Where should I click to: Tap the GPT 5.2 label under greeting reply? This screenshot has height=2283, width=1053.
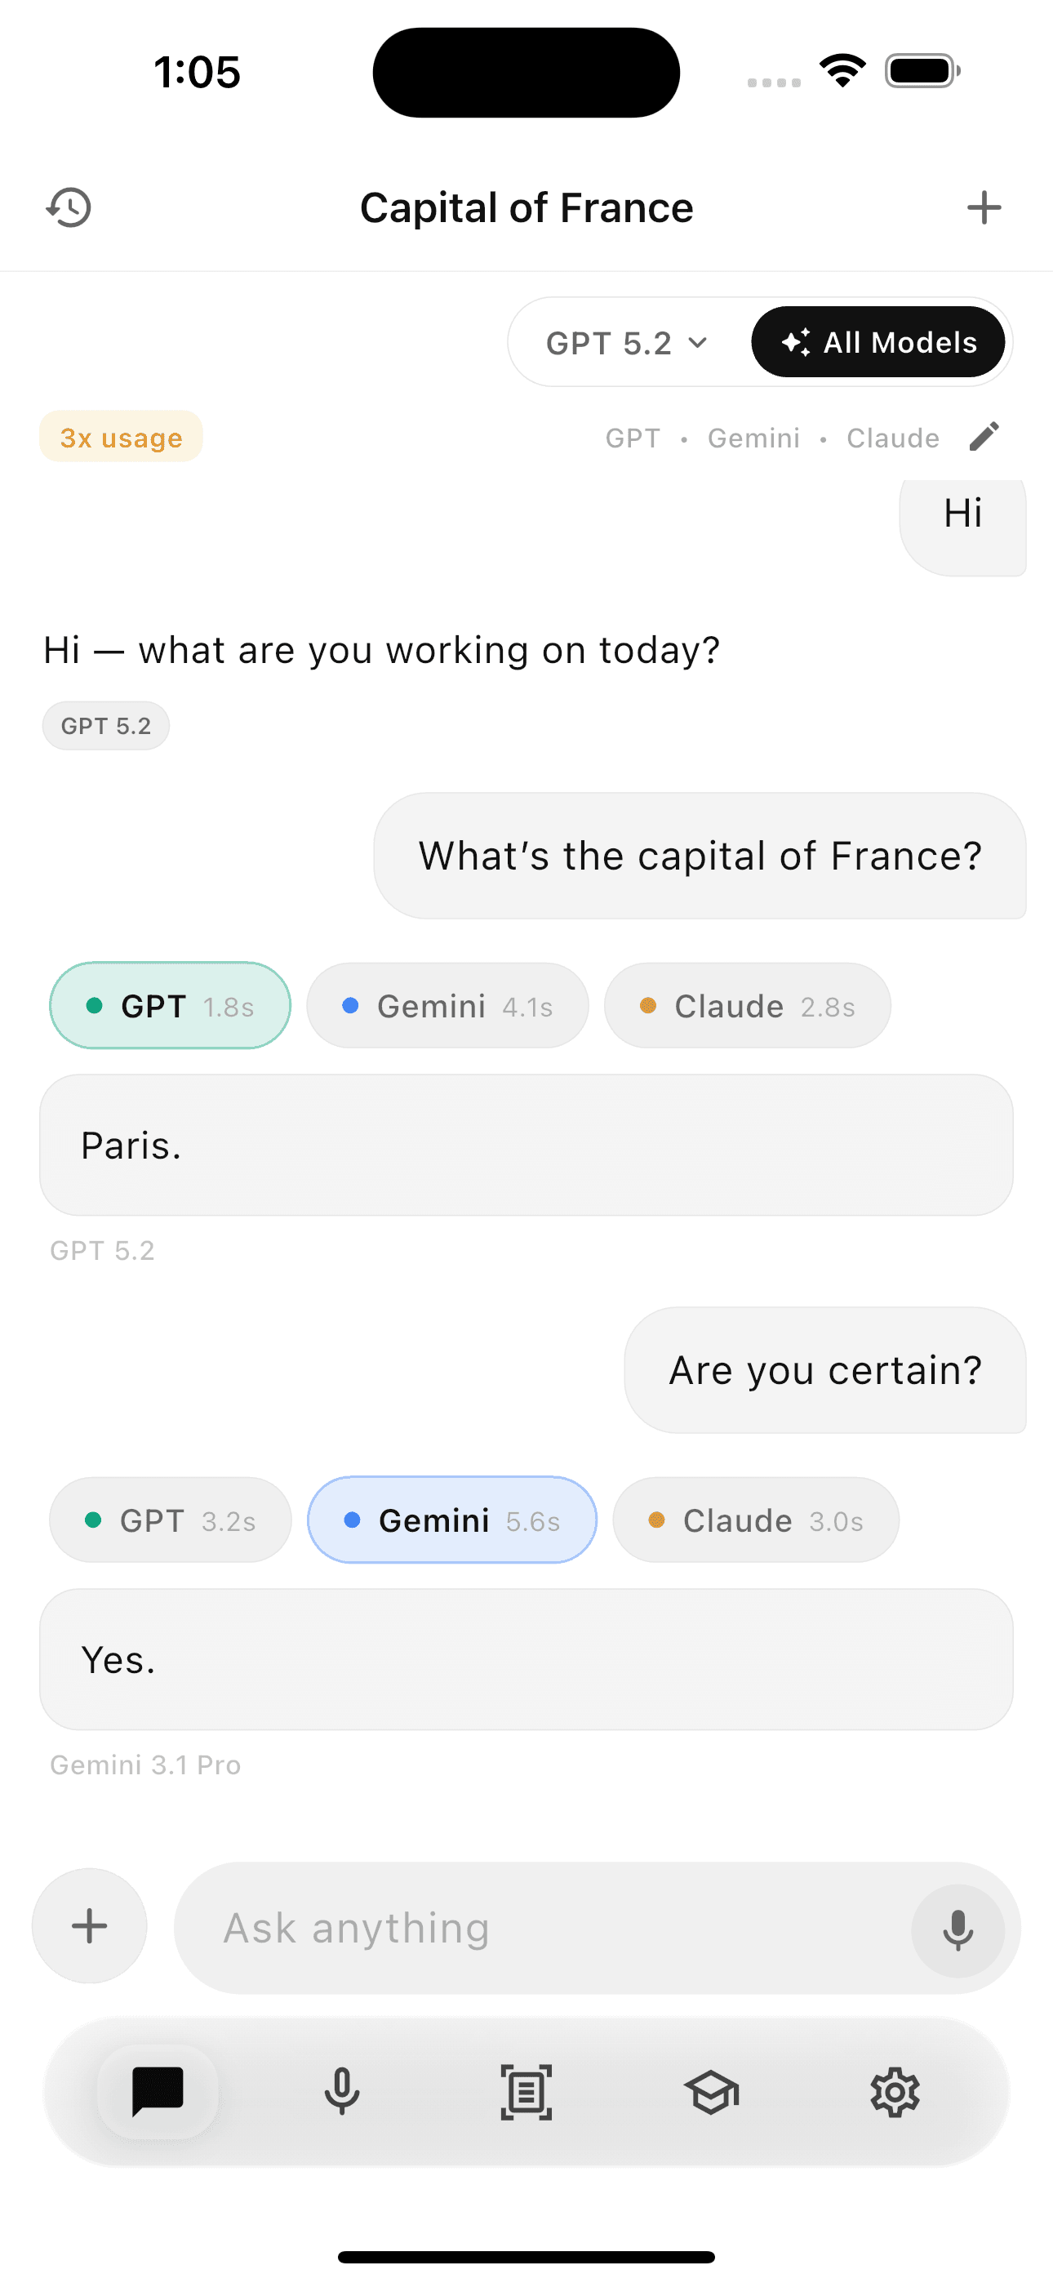(x=106, y=726)
